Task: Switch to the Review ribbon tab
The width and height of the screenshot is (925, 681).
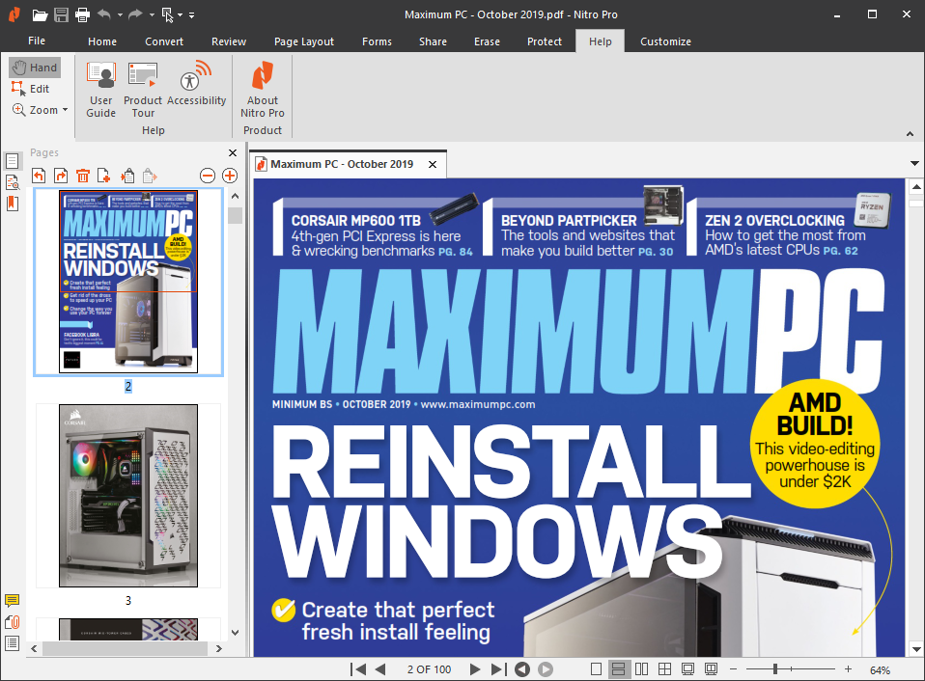Action: (x=229, y=41)
